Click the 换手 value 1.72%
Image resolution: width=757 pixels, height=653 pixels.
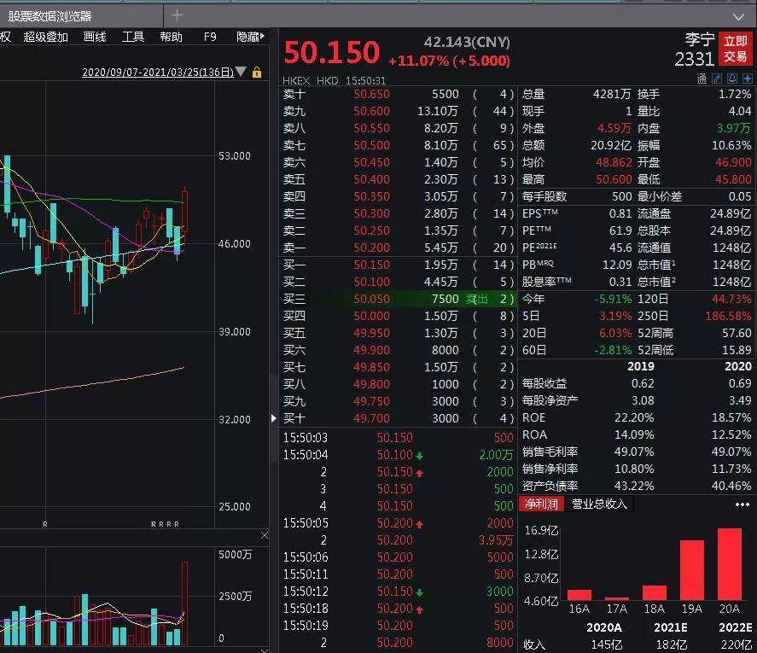pyautogui.click(x=735, y=94)
